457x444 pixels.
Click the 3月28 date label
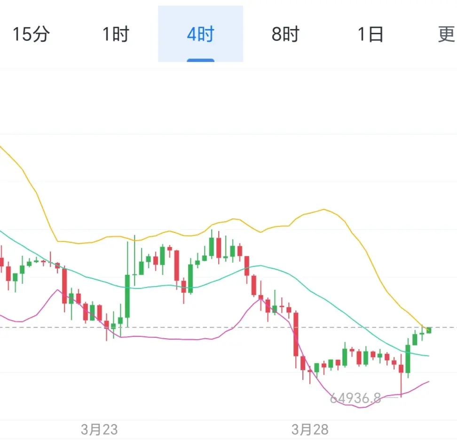310,429
